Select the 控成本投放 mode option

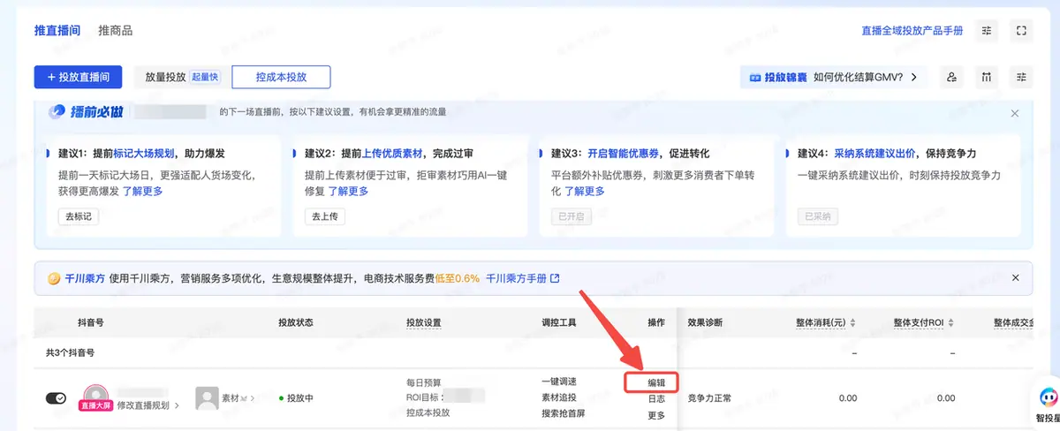coord(281,77)
